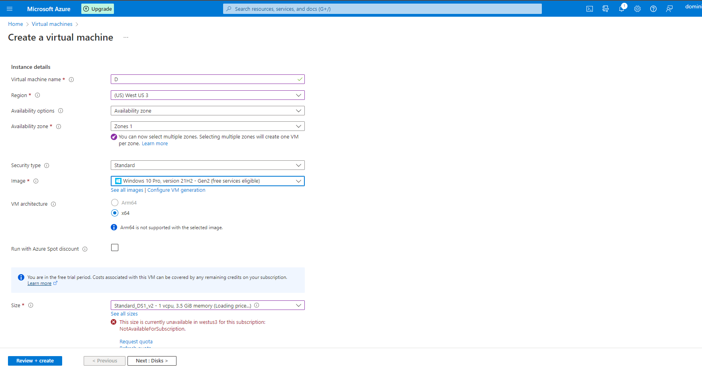702x374 pixels.
Task: Show the Virtual machine name info tooltip
Action: tap(71, 80)
